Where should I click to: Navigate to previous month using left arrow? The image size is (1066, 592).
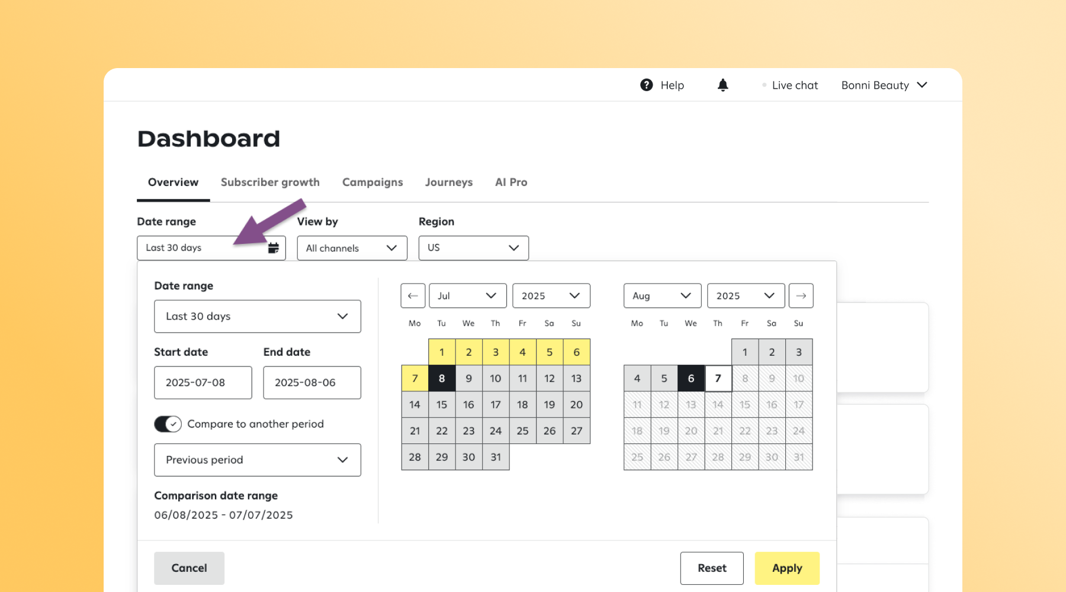click(x=413, y=295)
